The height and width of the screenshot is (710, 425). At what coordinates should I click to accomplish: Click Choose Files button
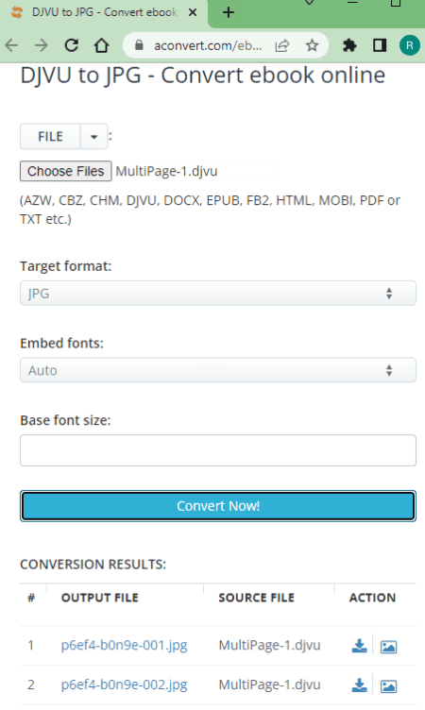[x=66, y=171]
